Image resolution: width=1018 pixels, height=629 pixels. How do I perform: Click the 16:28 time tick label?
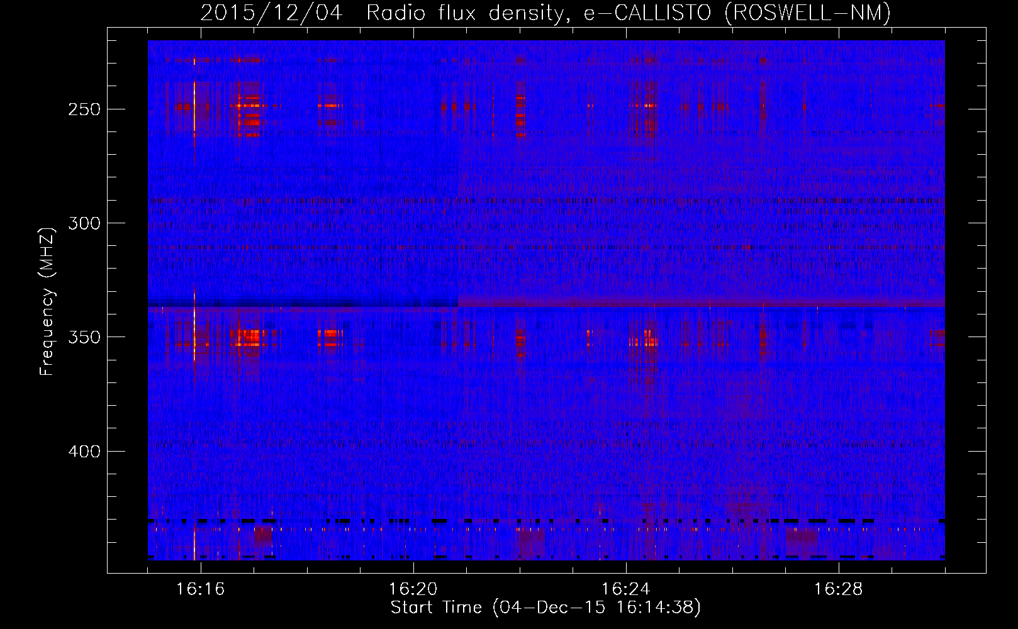pyautogui.click(x=839, y=589)
